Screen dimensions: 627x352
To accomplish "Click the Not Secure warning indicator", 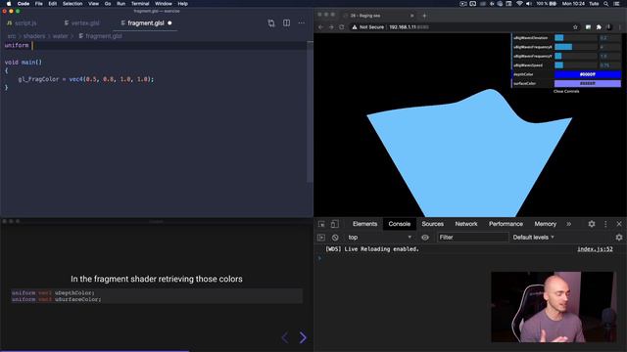I will pos(367,27).
